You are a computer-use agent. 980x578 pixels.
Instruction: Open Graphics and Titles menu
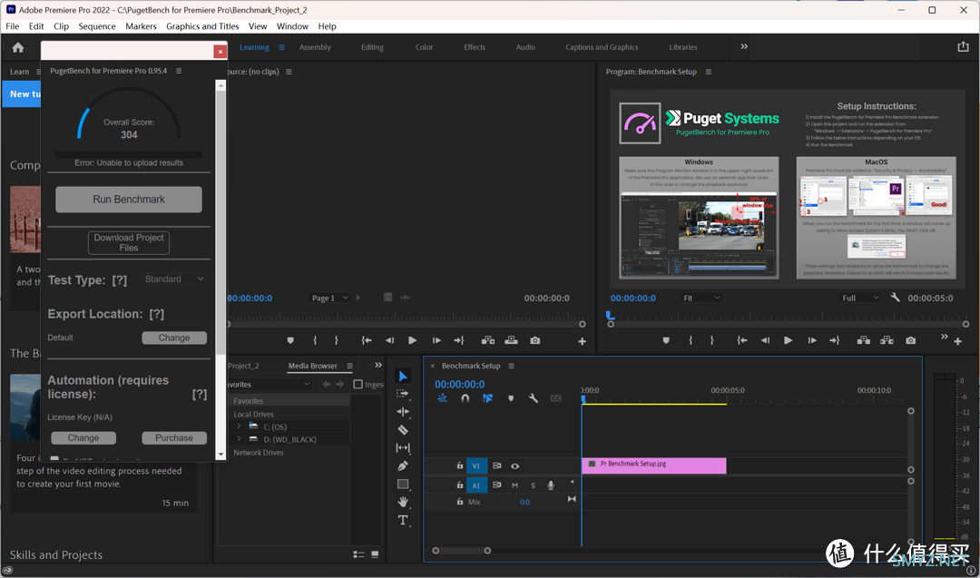coord(202,26)
